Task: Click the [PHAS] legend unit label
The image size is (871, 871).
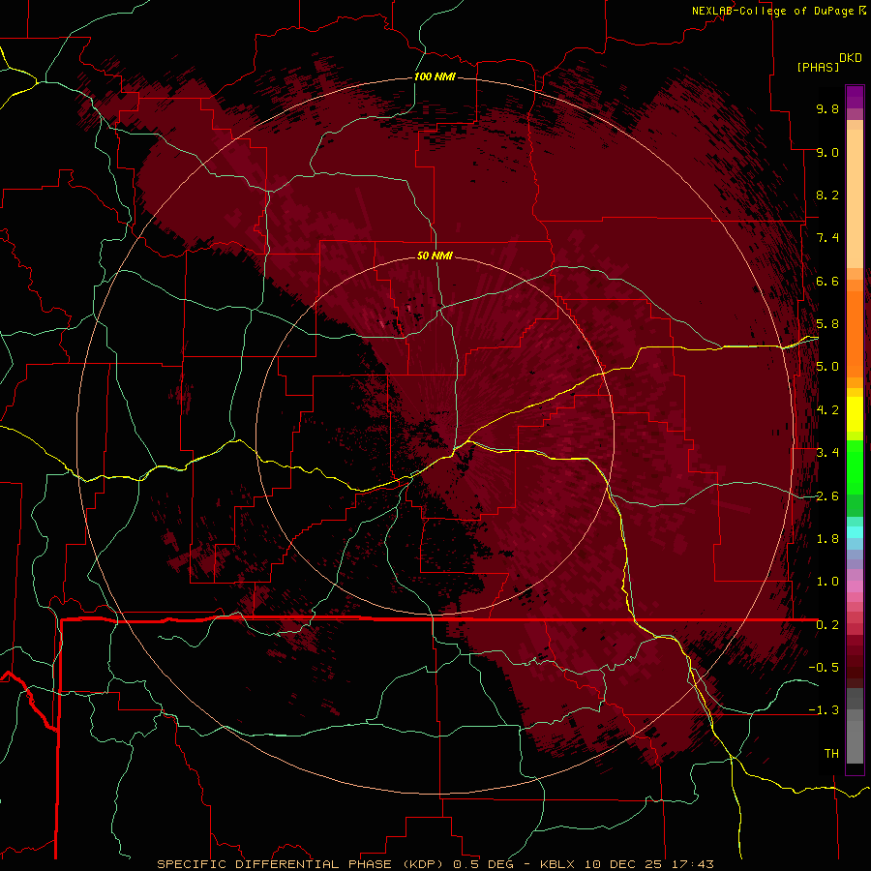Action: pos(818,67)
